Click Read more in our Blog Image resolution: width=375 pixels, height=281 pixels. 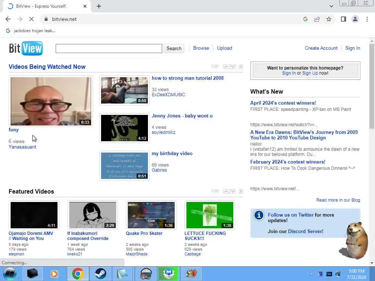tap(338, 200)
